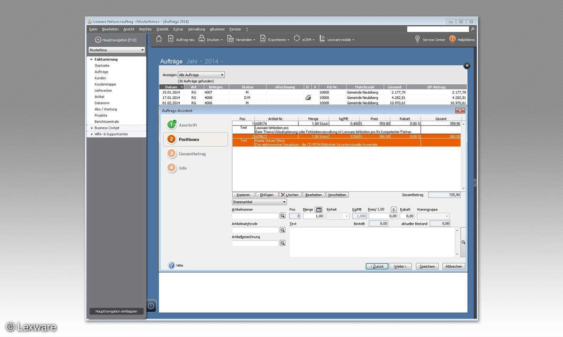This screenshot has height=337, width=563.
Task: Open the Versenden dropdown in toolbar
Action: [242, 39]
